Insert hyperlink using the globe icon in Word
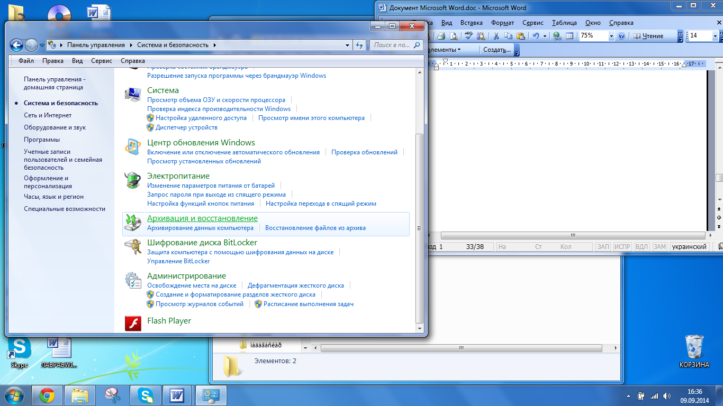The image size is (723, 406). [557, 36]
